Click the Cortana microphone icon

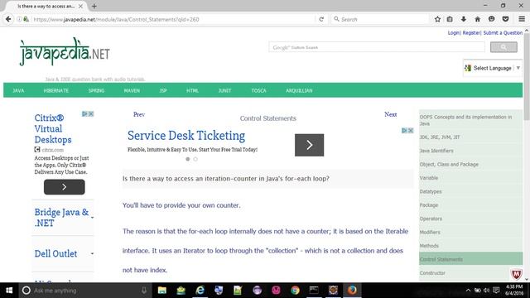point(143,291)
